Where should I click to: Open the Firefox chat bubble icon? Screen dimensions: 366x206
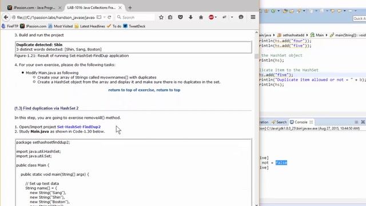241,17
